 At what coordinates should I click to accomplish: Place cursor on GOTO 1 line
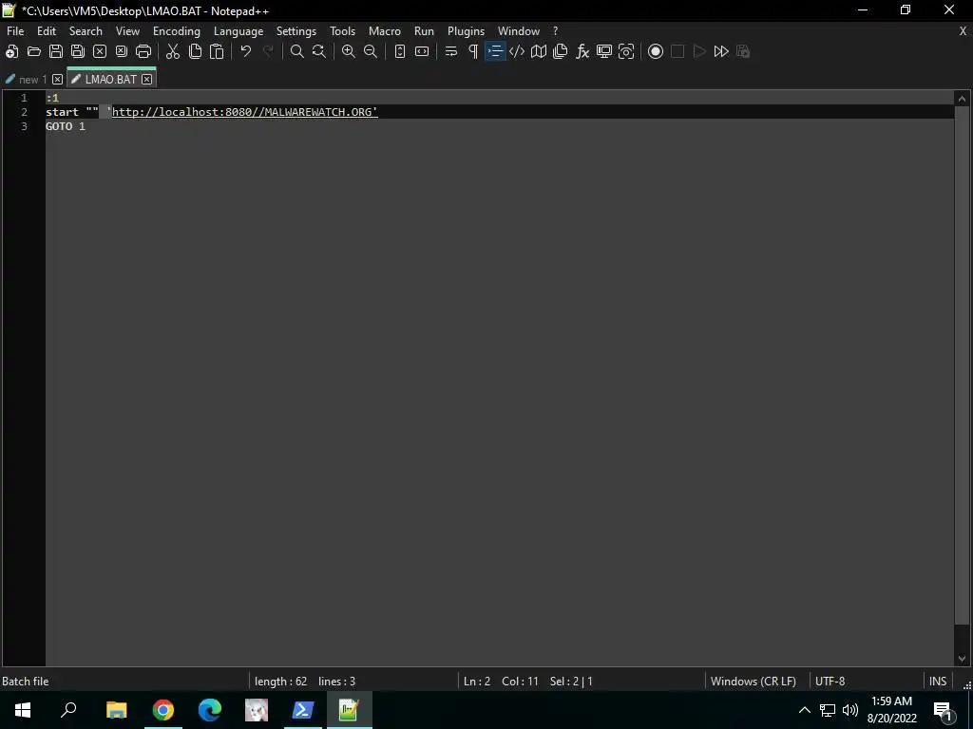(x=66, y=126)
